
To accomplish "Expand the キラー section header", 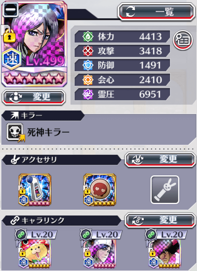I will click(43, 116).
